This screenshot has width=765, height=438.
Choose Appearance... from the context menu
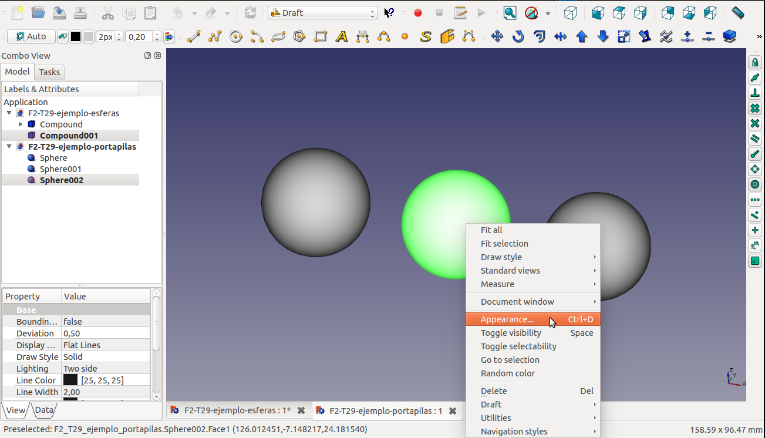click(507, 319)
